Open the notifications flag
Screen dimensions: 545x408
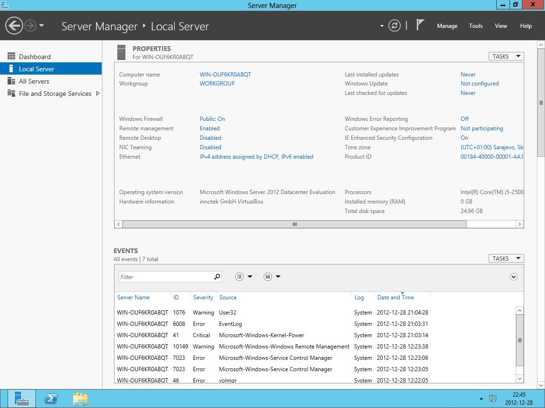[420, 25]
